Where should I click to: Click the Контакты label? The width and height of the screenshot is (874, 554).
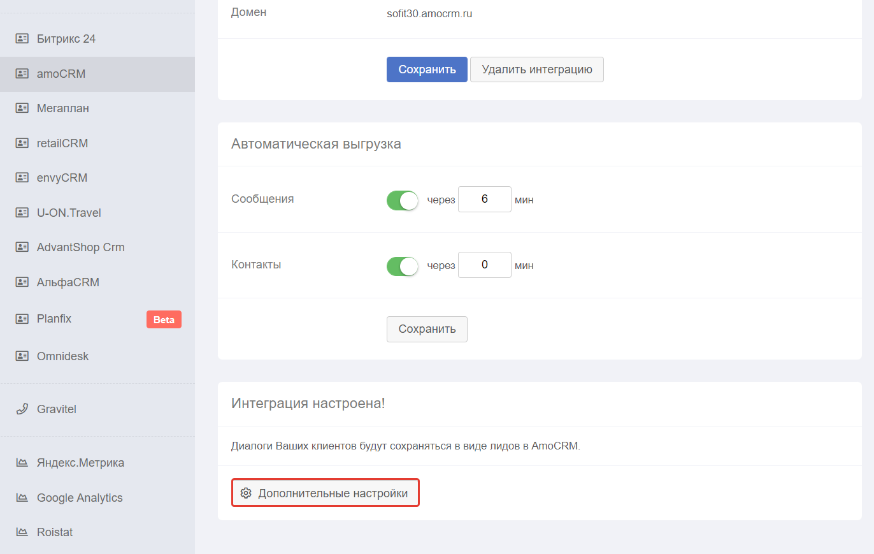click(256, 264)
